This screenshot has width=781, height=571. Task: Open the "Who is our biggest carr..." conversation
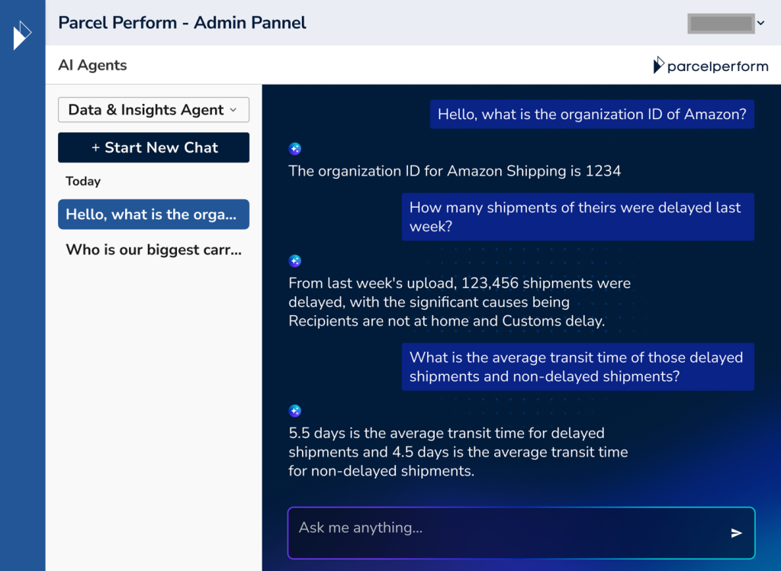[x=153, y=250]
